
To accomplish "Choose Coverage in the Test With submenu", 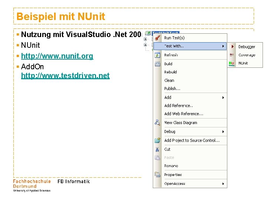I will click(245, 55).
